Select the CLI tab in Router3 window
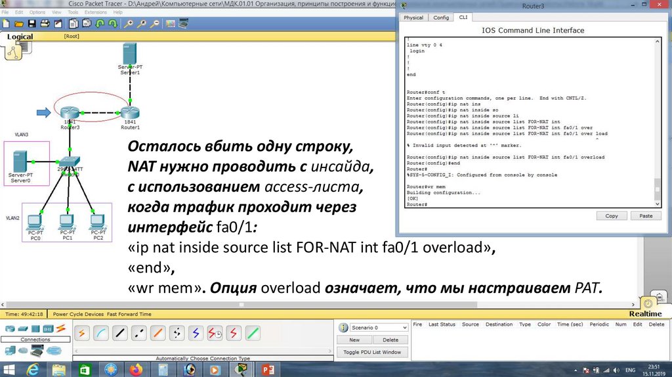Image resolution: width=672 pixels, height=377 pixels. (x=463, y=17)
